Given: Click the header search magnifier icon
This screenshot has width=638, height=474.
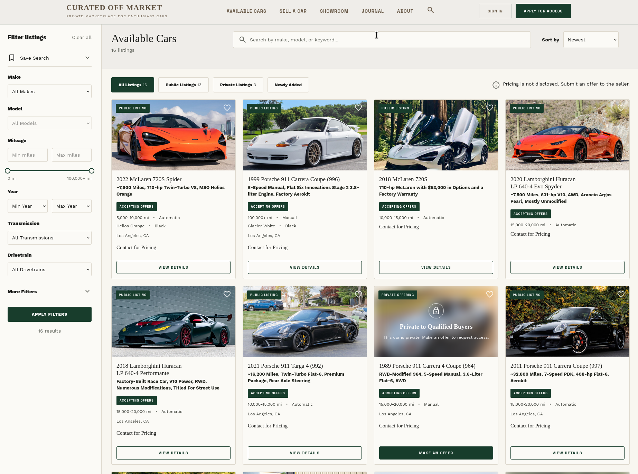Looking at the screenshot, I should [x=430, y=10].
